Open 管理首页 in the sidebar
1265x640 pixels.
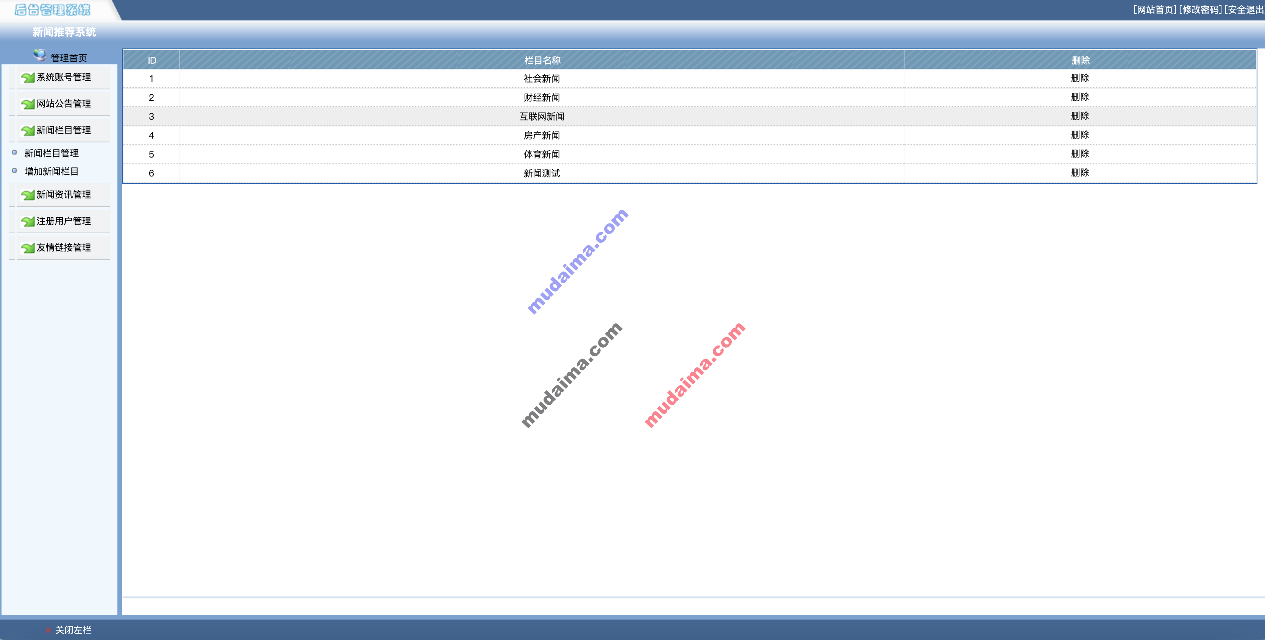pos(69,58)
